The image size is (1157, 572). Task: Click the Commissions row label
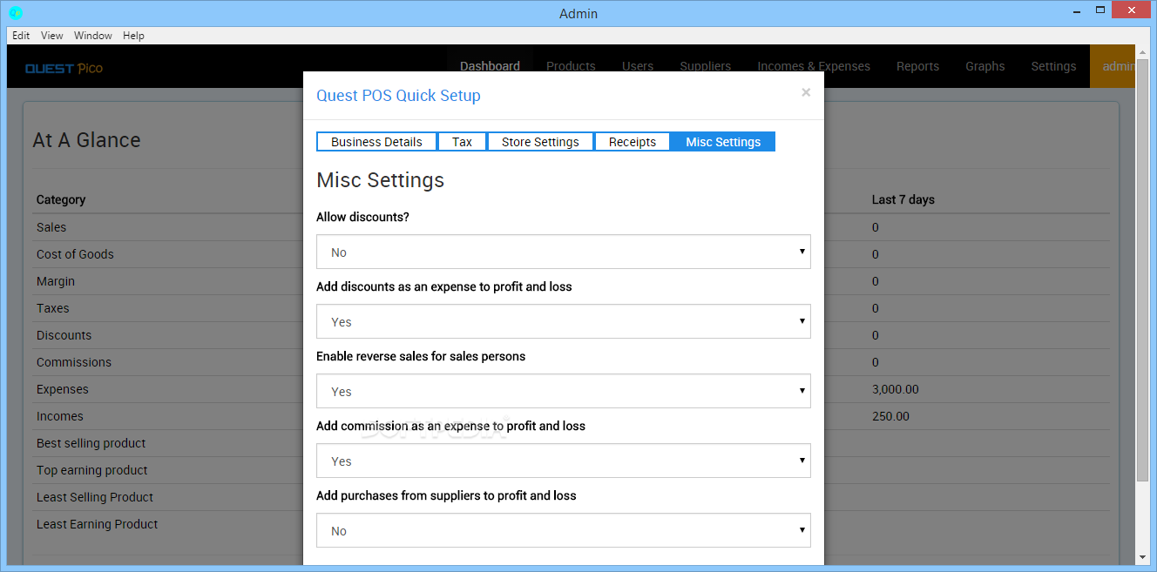click(x=74, y=362)
